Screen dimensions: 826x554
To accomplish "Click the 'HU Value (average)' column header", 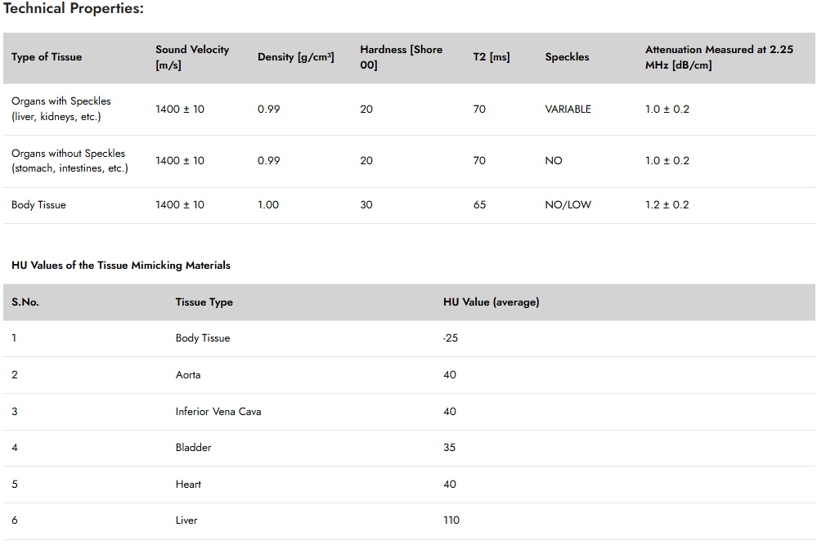I will (491, 302).
